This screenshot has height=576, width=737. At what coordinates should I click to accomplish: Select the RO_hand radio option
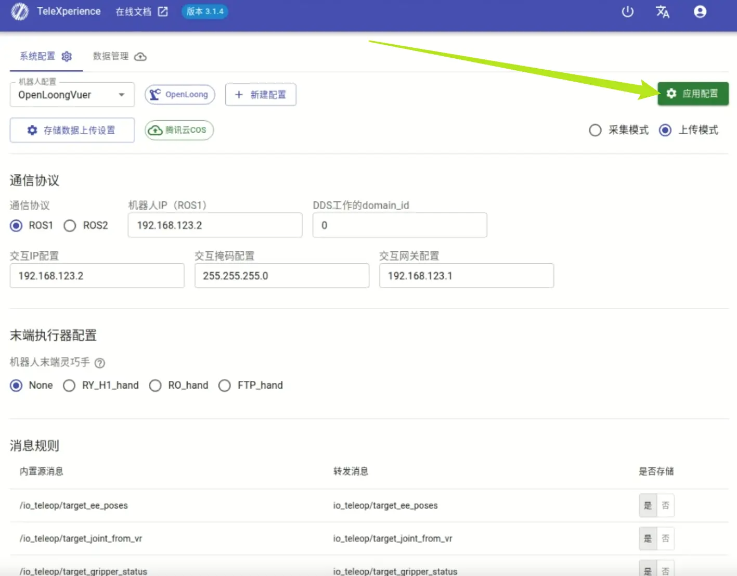pyautogui.click(x=155, y=386)
